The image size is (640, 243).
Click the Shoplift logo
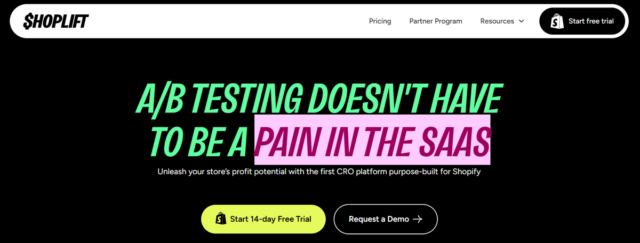(55, 21)
